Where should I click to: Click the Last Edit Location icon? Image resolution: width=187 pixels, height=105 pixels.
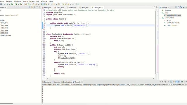tap(63, 4)
